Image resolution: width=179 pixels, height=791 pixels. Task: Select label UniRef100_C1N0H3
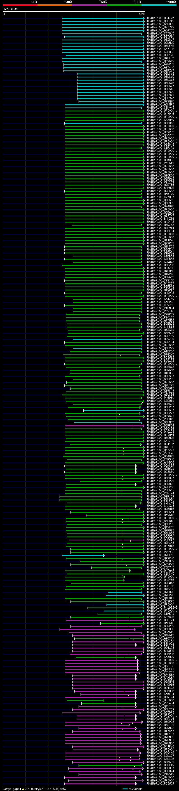[161, 108]
